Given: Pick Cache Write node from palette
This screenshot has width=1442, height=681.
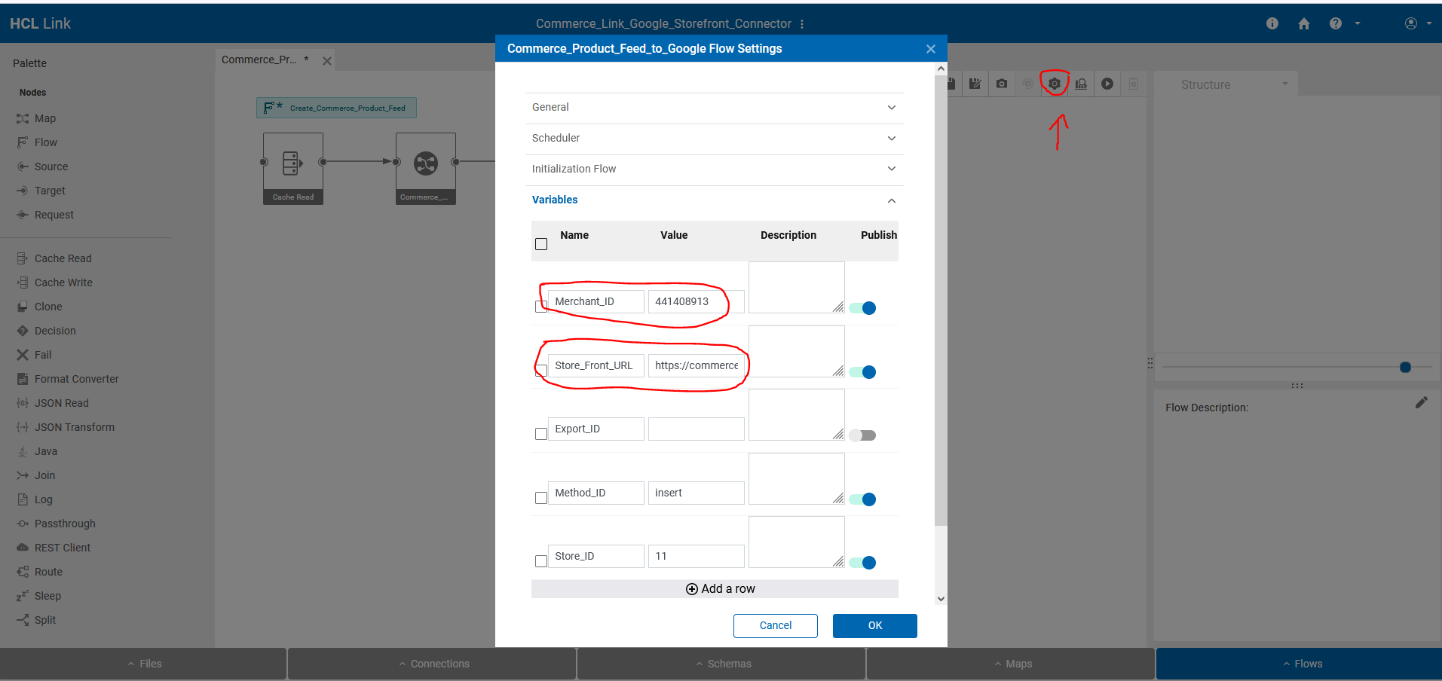Looking at the screenshot, I should (54, 282).
